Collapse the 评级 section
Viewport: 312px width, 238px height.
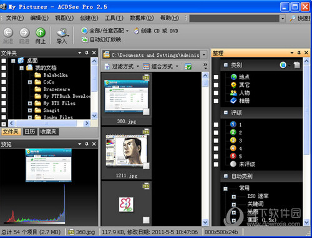226,112
